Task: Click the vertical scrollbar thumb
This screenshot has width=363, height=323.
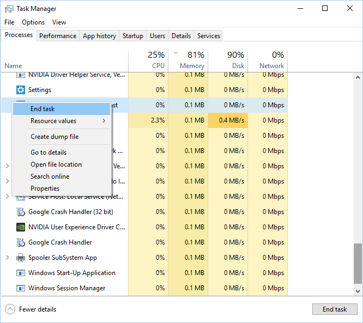Action: pyautogui.click(x=358, y=264)
